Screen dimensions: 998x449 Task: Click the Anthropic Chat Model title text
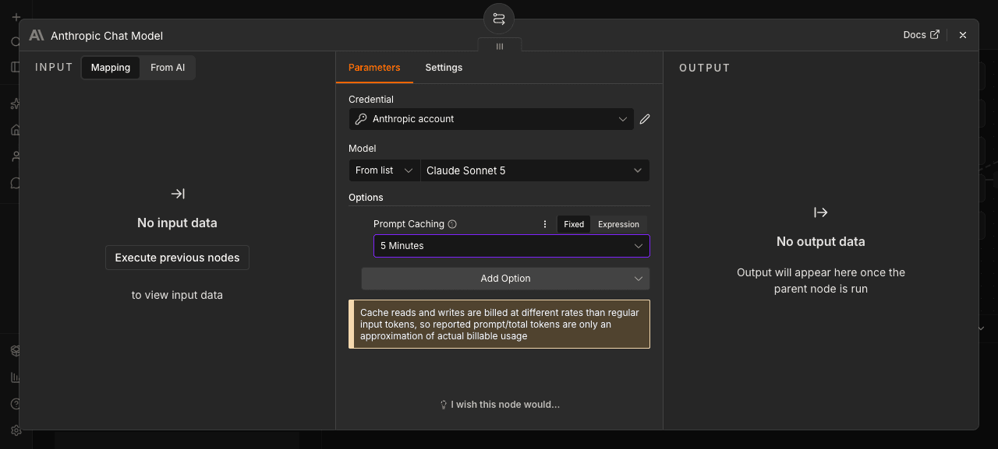click(x=107, y=36)
